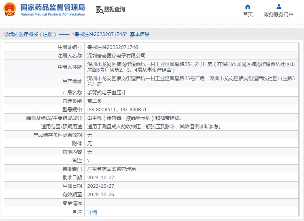Open the 详情 link in the 注 row
The width and height of the screenshot is (304, 221).
pyautogui.click(x=92, y=212)
